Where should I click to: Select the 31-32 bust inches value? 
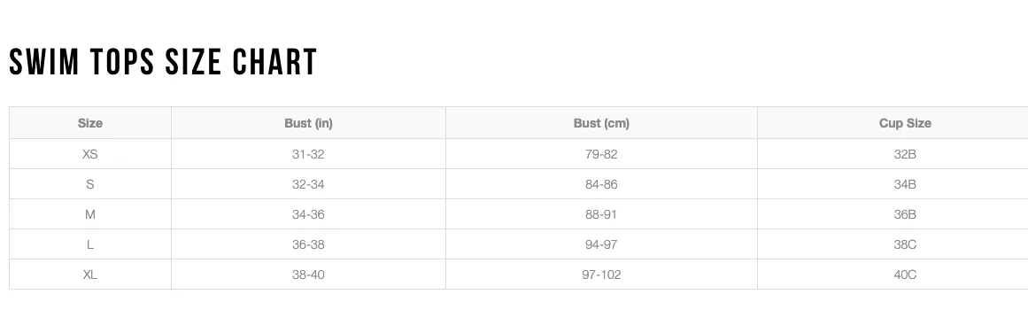[x=308, y=154]
